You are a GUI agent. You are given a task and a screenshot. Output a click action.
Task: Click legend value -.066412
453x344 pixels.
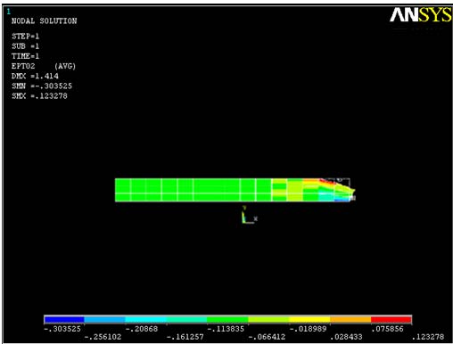[267, 337]
